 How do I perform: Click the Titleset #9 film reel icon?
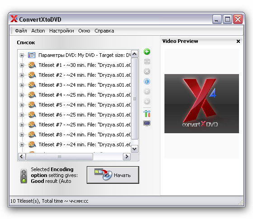pyautogui.click(x=32, y=144)
